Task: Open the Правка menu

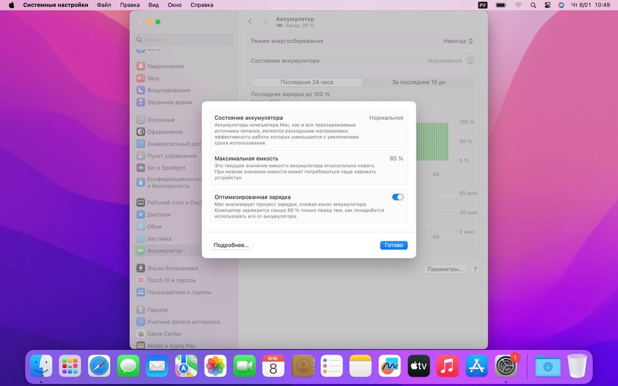Action: click(130, 5)
